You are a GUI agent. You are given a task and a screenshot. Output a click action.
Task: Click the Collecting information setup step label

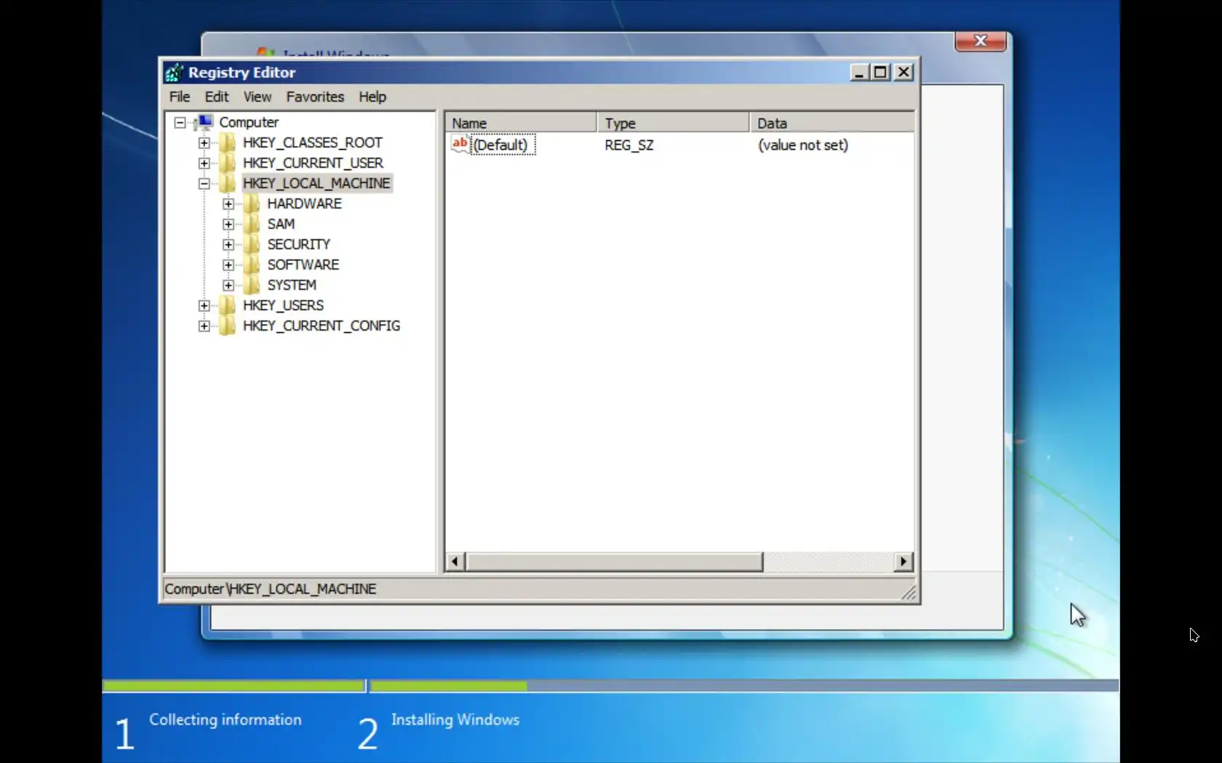pos(225,719)
